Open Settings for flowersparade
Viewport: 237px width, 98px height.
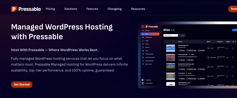(182, 60)
